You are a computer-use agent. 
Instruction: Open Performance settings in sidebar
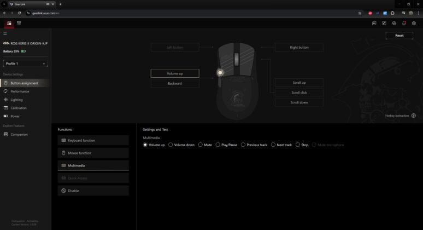pyautogui.click(x=25, y=91)
